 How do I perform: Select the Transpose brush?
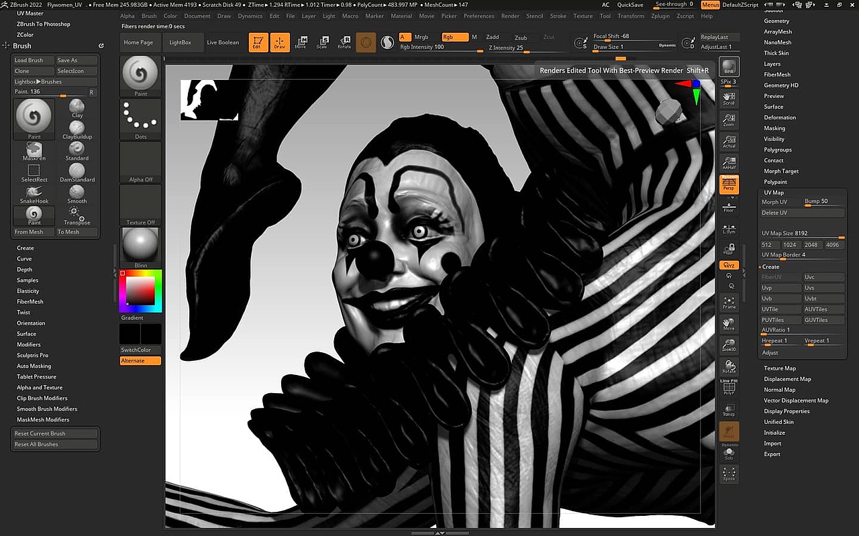click(77, 216)
